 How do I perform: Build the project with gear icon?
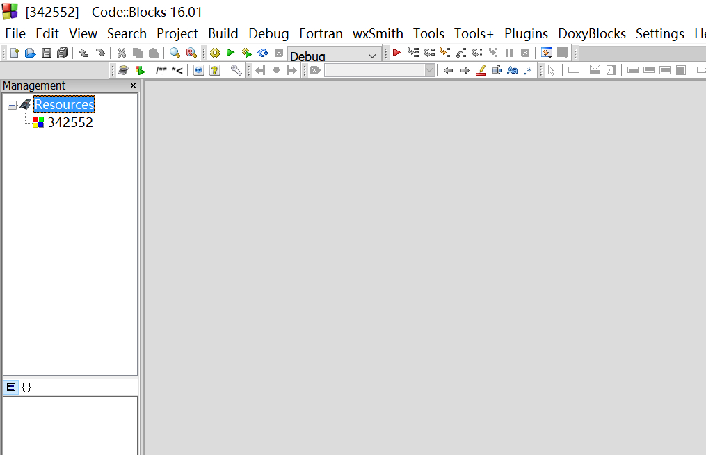pyautogui.click(x=215, y=53)
